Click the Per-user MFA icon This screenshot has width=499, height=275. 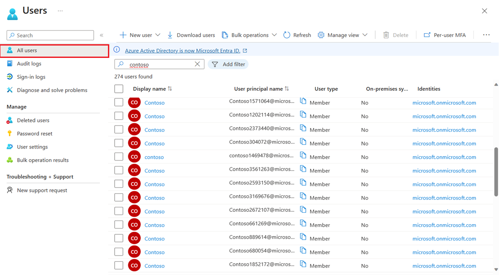(426, 34)
